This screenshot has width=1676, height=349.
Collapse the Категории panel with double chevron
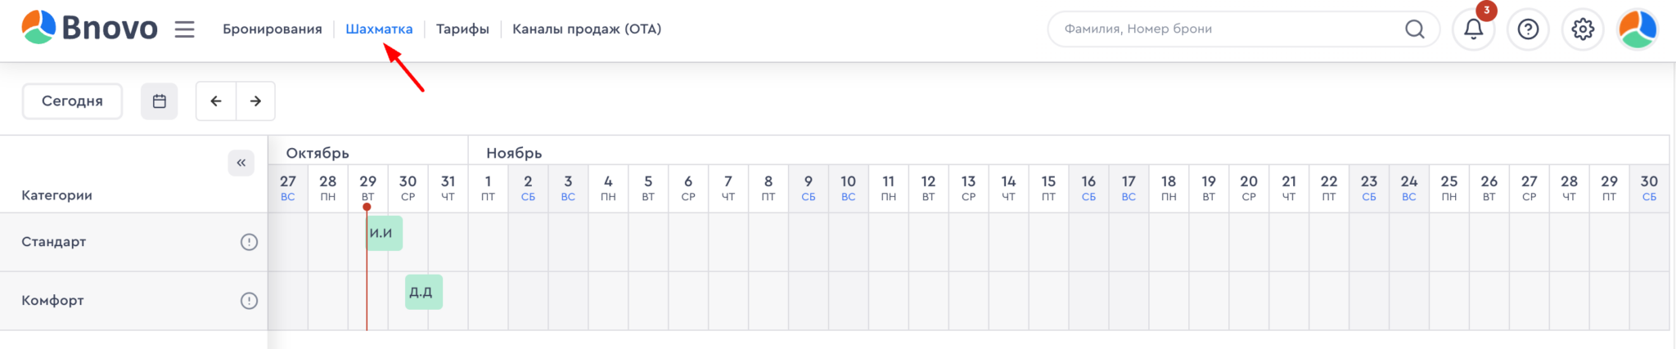point(241,163)
